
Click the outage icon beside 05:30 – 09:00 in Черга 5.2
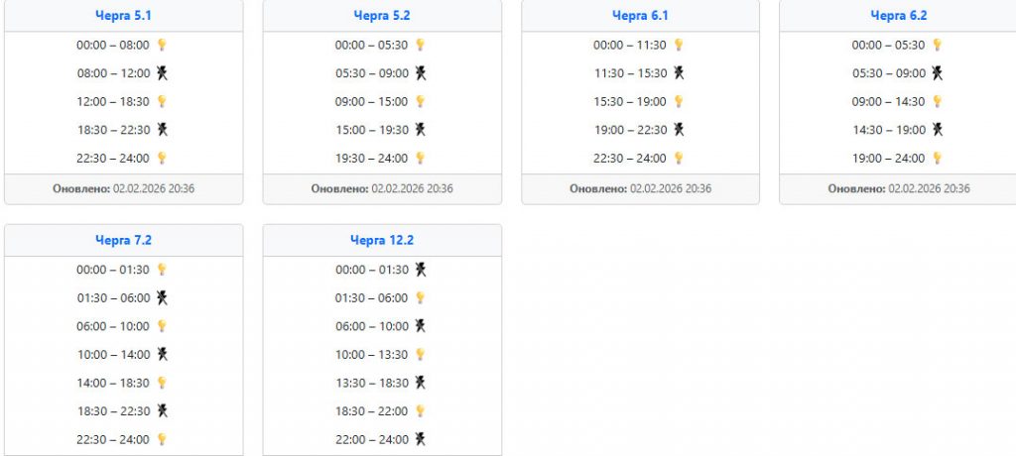coord(421,72)
